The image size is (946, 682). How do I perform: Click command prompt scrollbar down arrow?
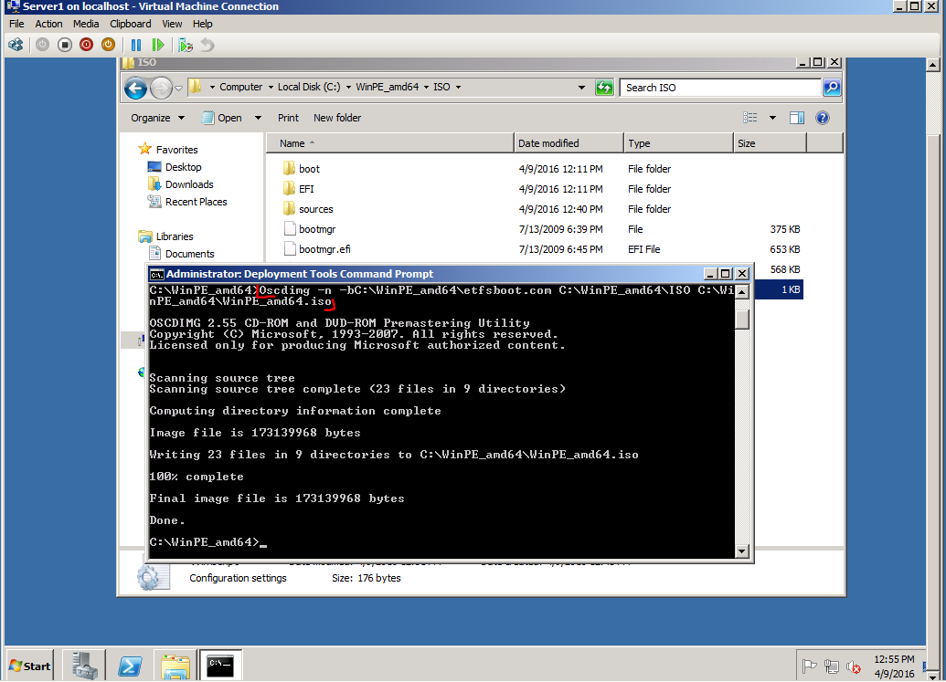742,551
